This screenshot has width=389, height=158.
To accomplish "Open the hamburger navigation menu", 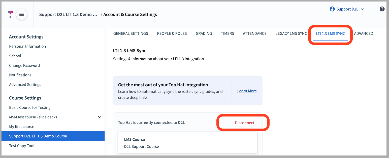I will point(21,14).
